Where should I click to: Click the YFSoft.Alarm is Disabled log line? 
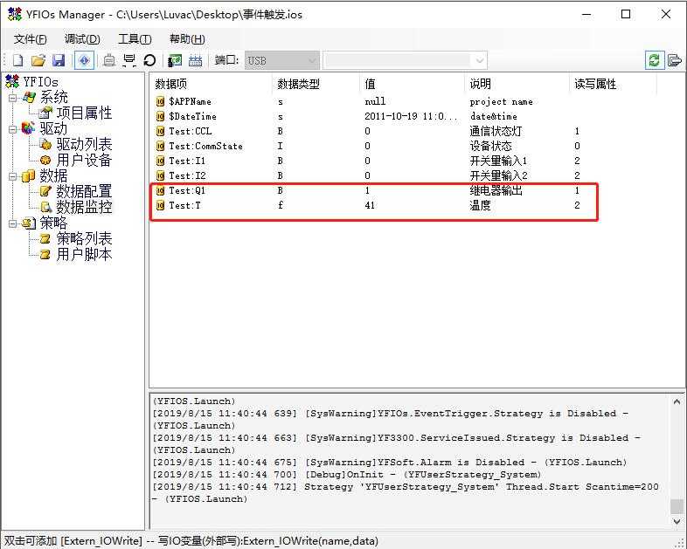pyautogui.click(x=390, y=463)
